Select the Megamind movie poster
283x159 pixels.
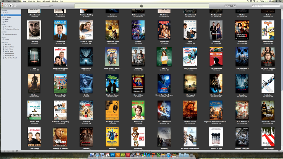[x=112, y=137]
